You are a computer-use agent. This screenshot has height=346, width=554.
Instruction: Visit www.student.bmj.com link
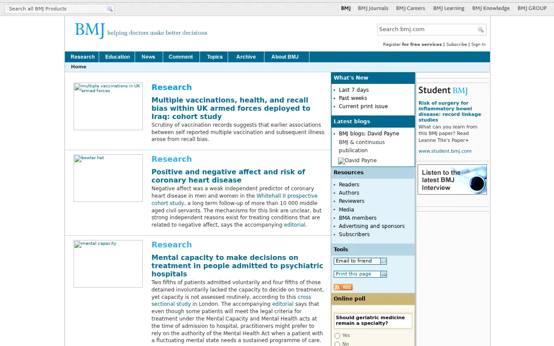(445, 151)
